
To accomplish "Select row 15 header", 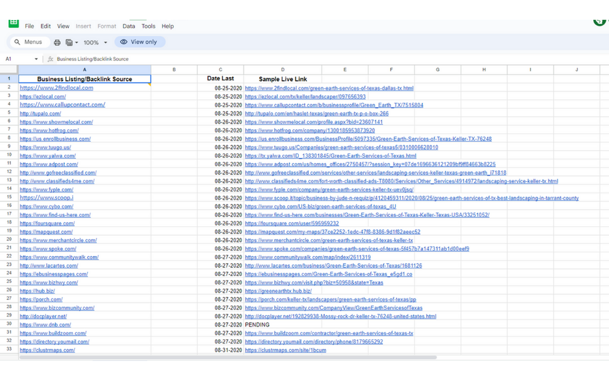I will [x=9, y=197].
